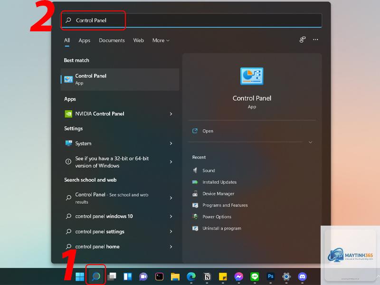Expand control panel settings suggestion chevron

tap(171, 231)
